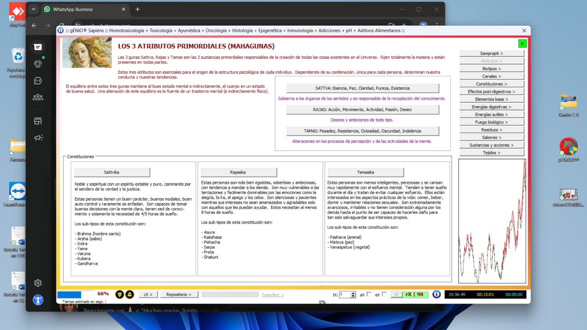Open the Genio E N desktop folder
Screen dimensions: 587x330
(568, 106)
